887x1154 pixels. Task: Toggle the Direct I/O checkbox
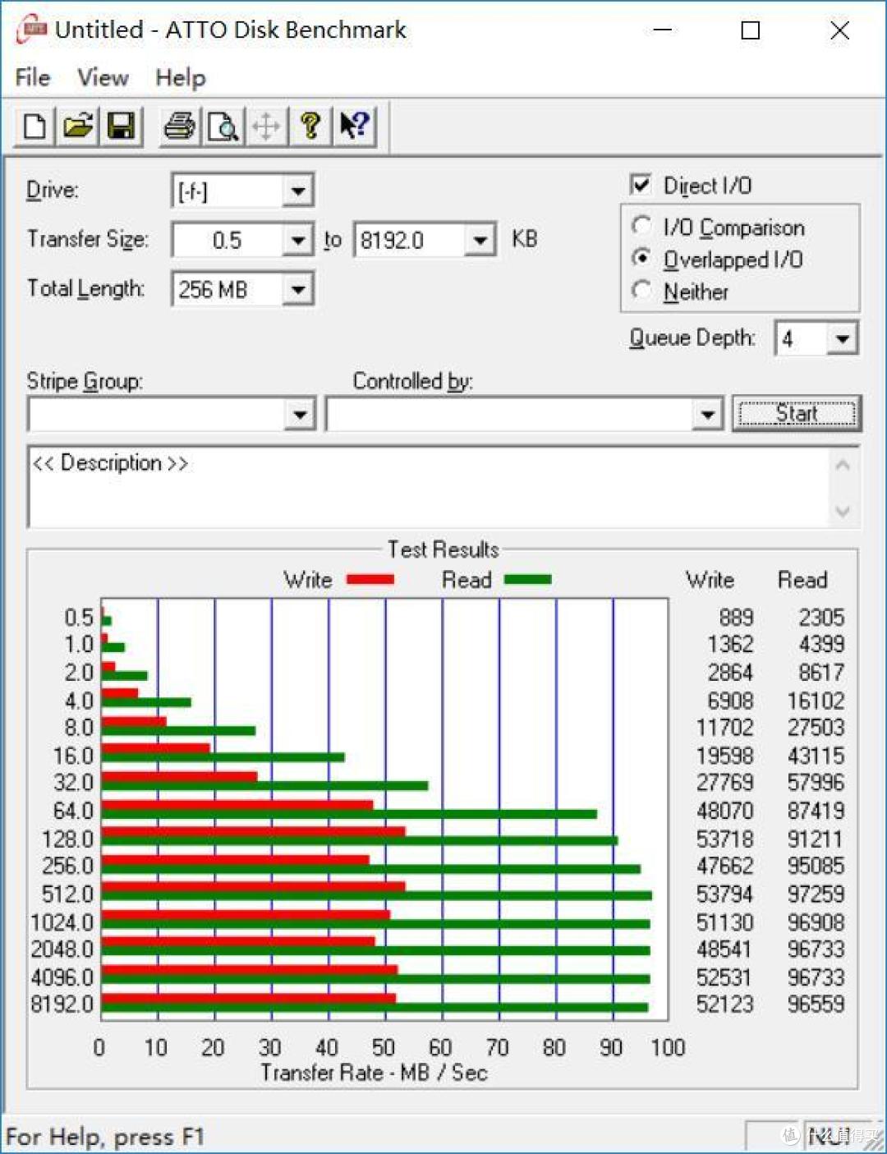[641, 185]
